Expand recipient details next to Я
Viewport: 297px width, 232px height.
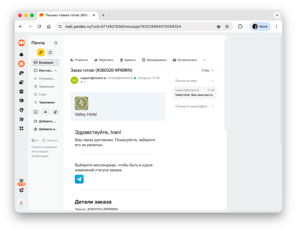tap(85, 82)
